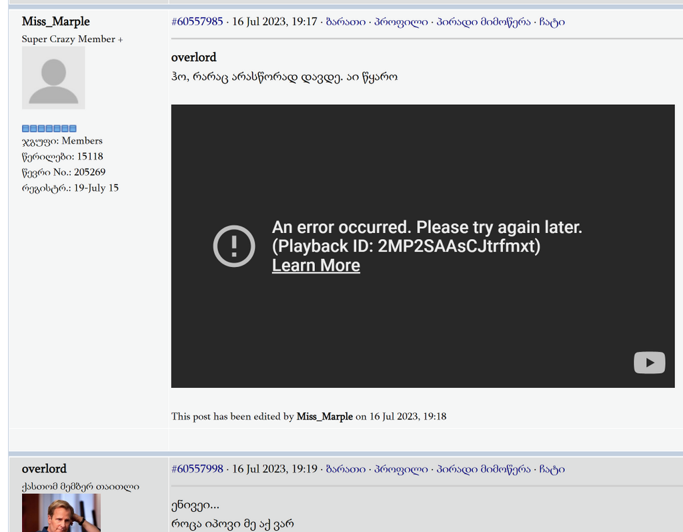Click პირადი მიმოწერა link in Miss_Marple post
This screenshot has height=532, width=683.
point(484,22)
